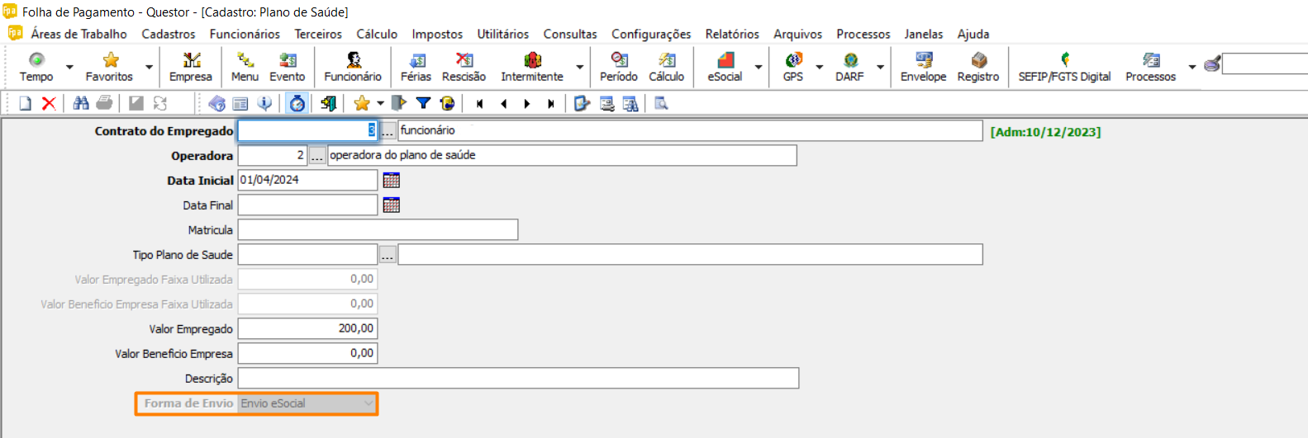Click the exit door icon
The width and height of the screenshot is (1308, 438).
pyautogui.click(x=328, y=103)
